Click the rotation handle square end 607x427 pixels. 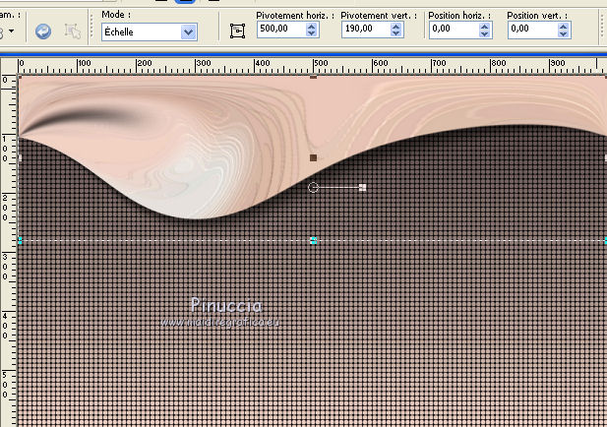(x=362, y=187)
